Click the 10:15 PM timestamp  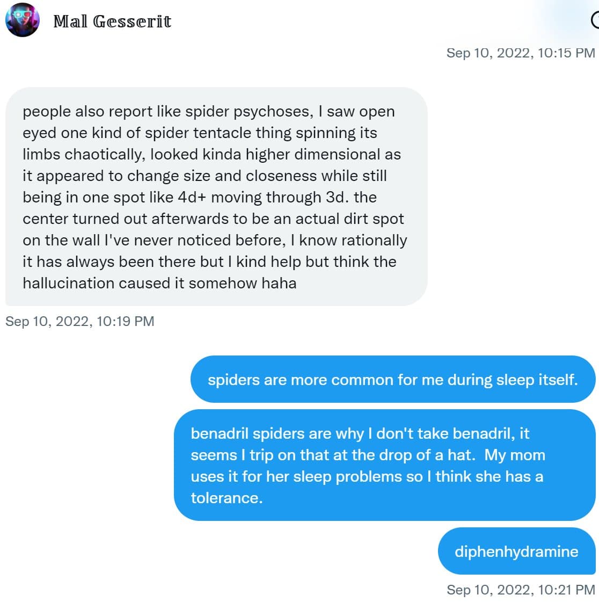pyautogui.click(x=520, y=53)
